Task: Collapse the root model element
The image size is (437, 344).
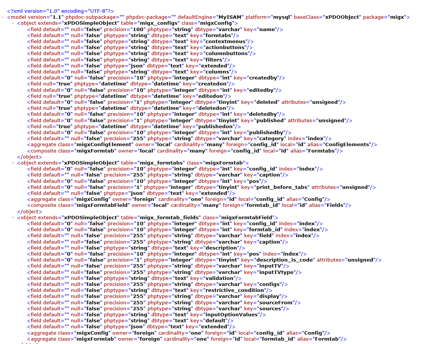Action: [x=3, y=17]
